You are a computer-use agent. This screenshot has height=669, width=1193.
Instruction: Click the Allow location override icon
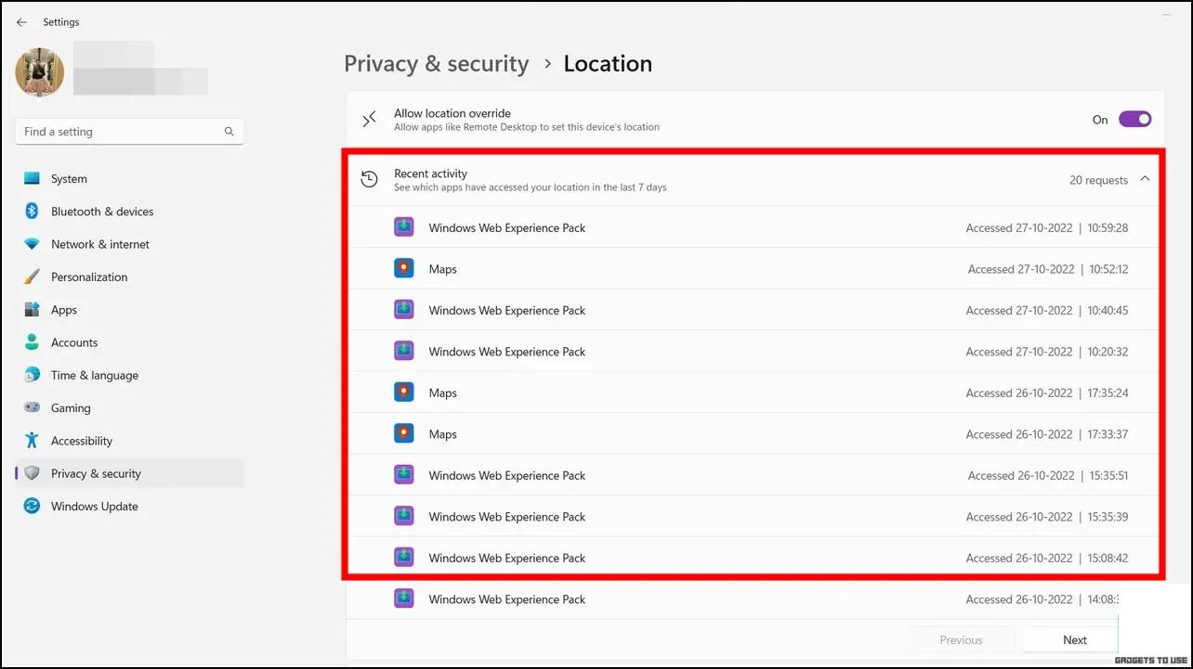370,119
